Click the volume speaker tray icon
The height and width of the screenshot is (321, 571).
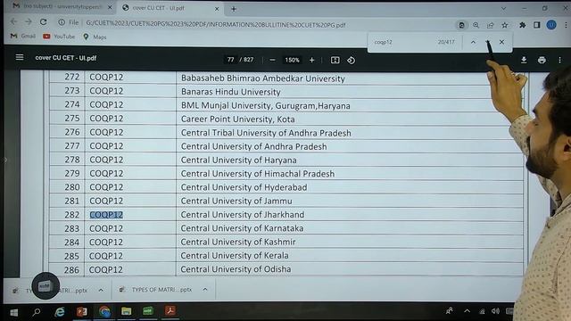click(495, 311)
